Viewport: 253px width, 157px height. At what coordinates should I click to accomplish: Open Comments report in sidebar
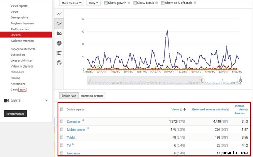pos(17,72)
